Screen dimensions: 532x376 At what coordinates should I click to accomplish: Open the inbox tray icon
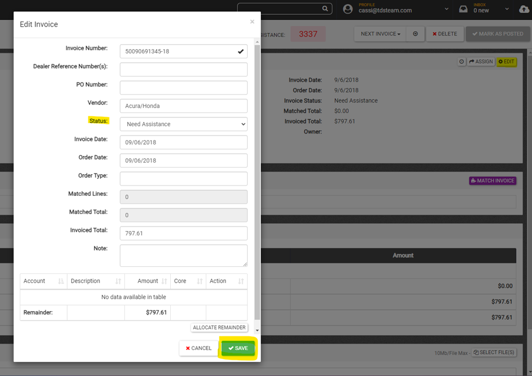pos(463,9)
